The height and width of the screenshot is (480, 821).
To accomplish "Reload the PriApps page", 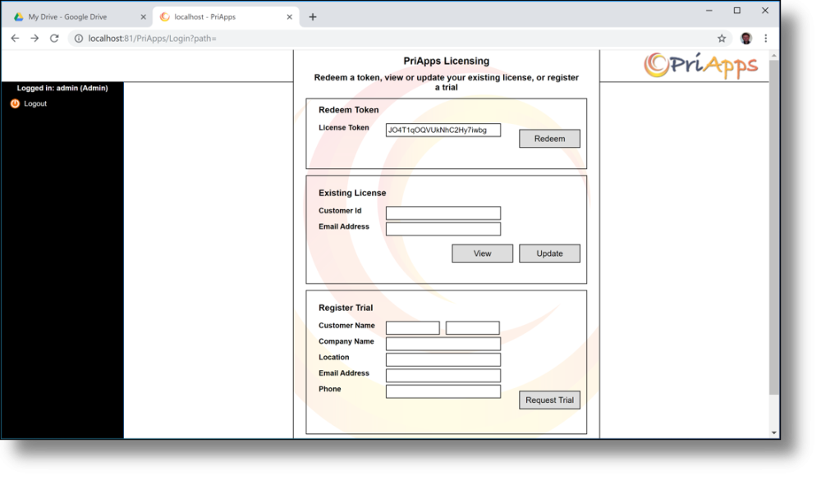I will (53, 38).
